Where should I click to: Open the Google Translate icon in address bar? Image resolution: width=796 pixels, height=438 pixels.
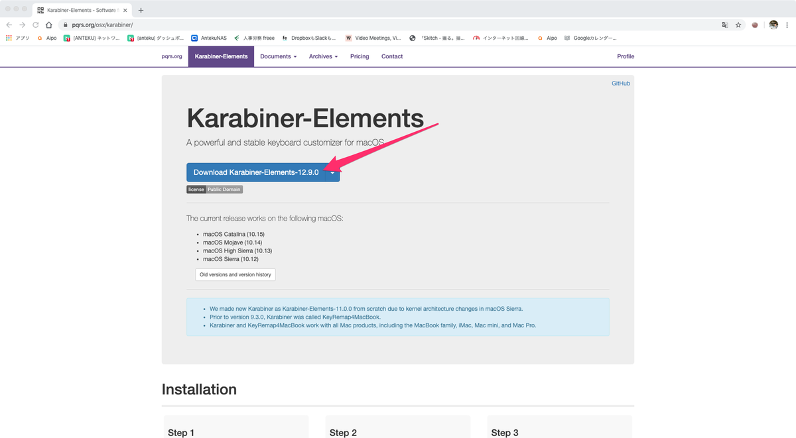[725, 25]
